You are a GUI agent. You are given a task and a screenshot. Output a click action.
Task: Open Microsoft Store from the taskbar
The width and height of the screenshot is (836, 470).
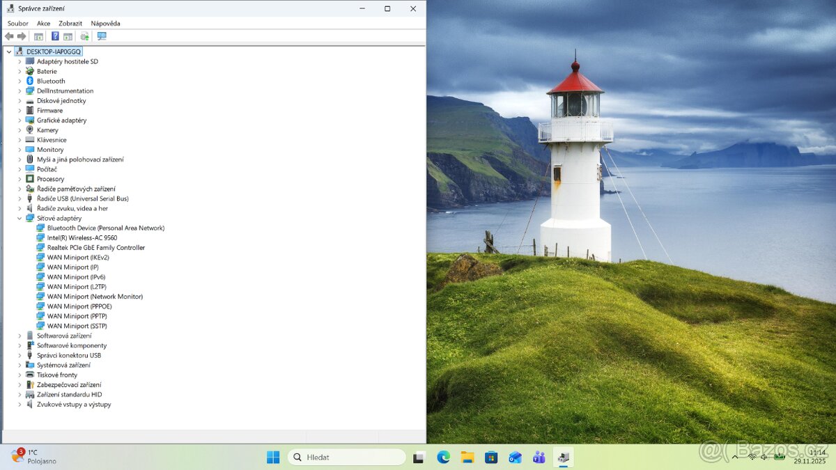tap(491, 457)
